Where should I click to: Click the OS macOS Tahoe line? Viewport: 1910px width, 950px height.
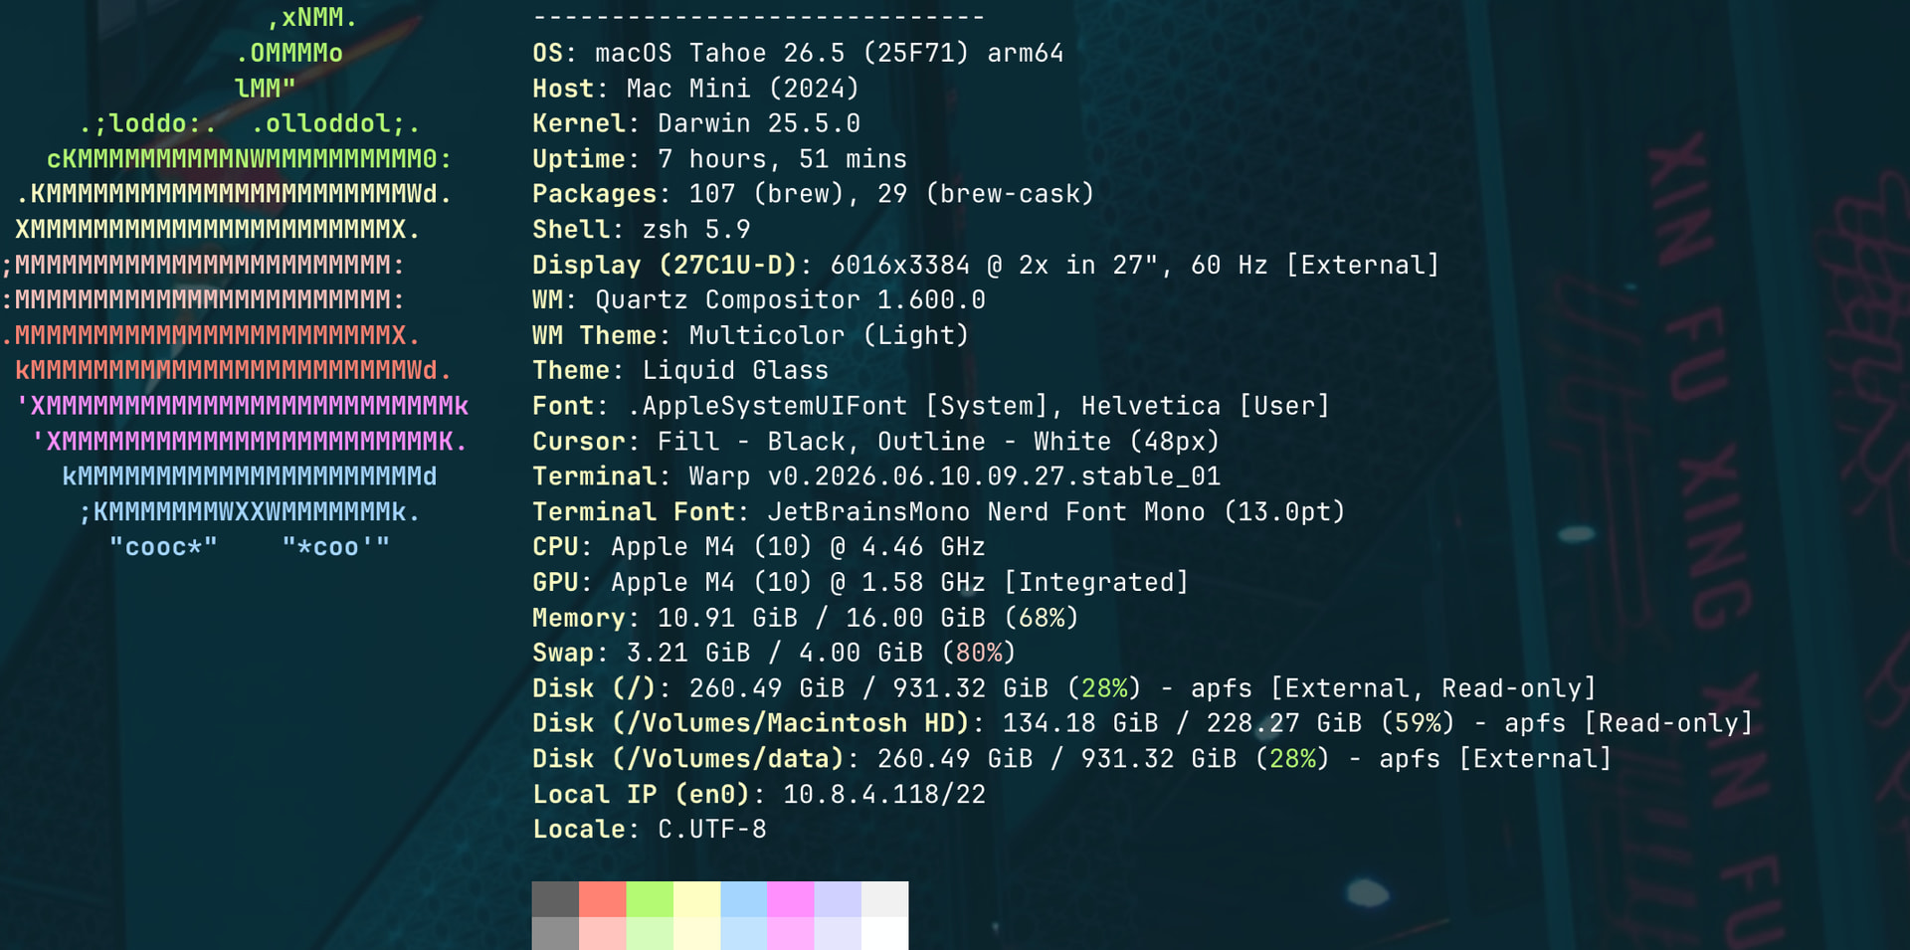[x=798, y=53]
